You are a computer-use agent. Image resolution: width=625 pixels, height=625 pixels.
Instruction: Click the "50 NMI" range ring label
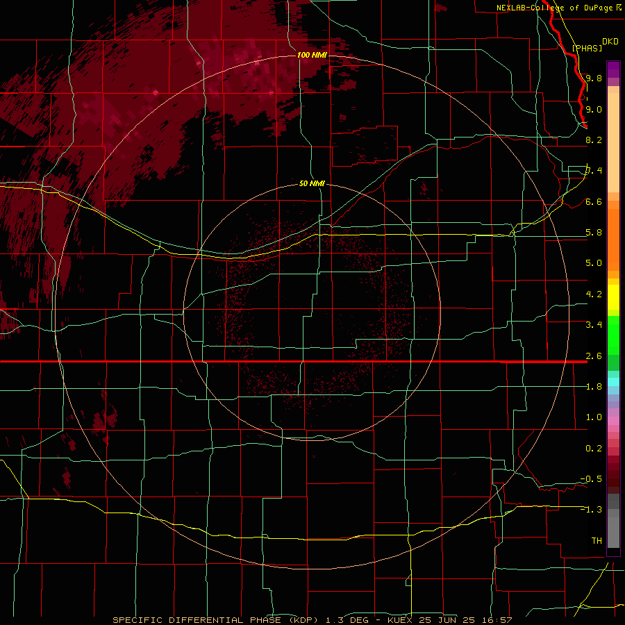pos(312,183)
